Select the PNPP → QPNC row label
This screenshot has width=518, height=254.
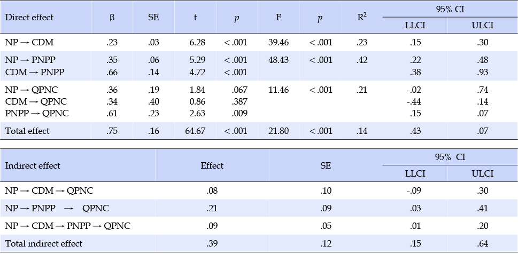click(37, 113)
